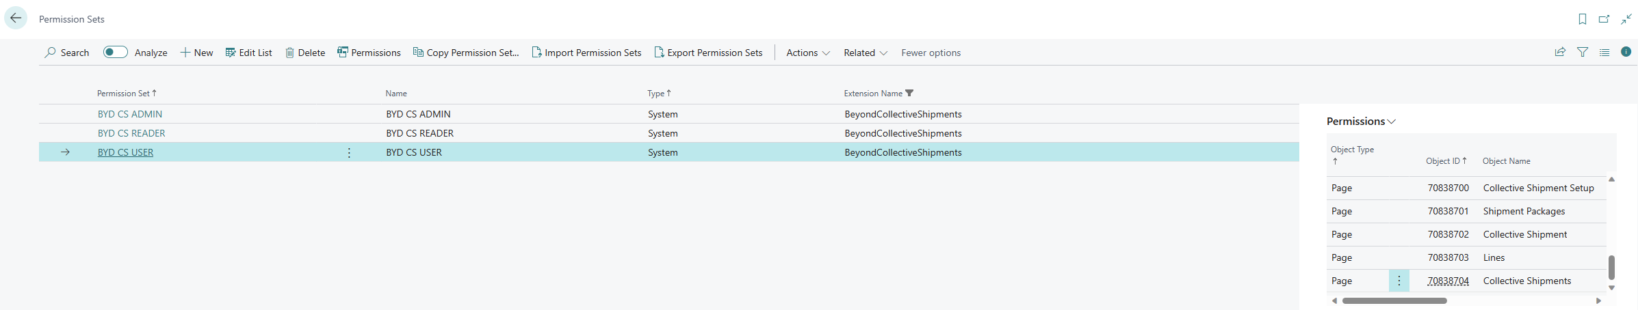Open the filter pane icon
The width and height of the screenshot is (1638, 310).
[1582, 52]
